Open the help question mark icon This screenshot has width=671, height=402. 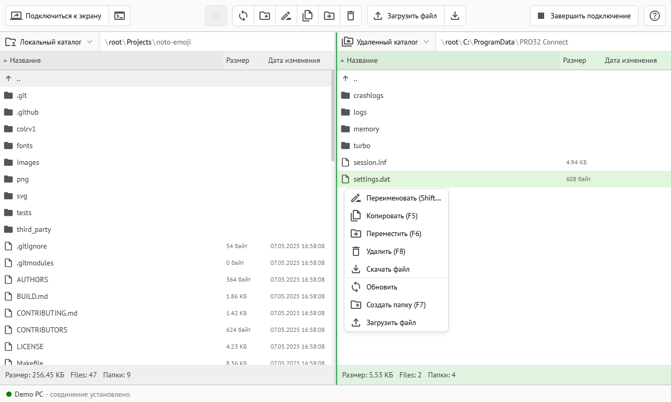click(x=654, y=16)
